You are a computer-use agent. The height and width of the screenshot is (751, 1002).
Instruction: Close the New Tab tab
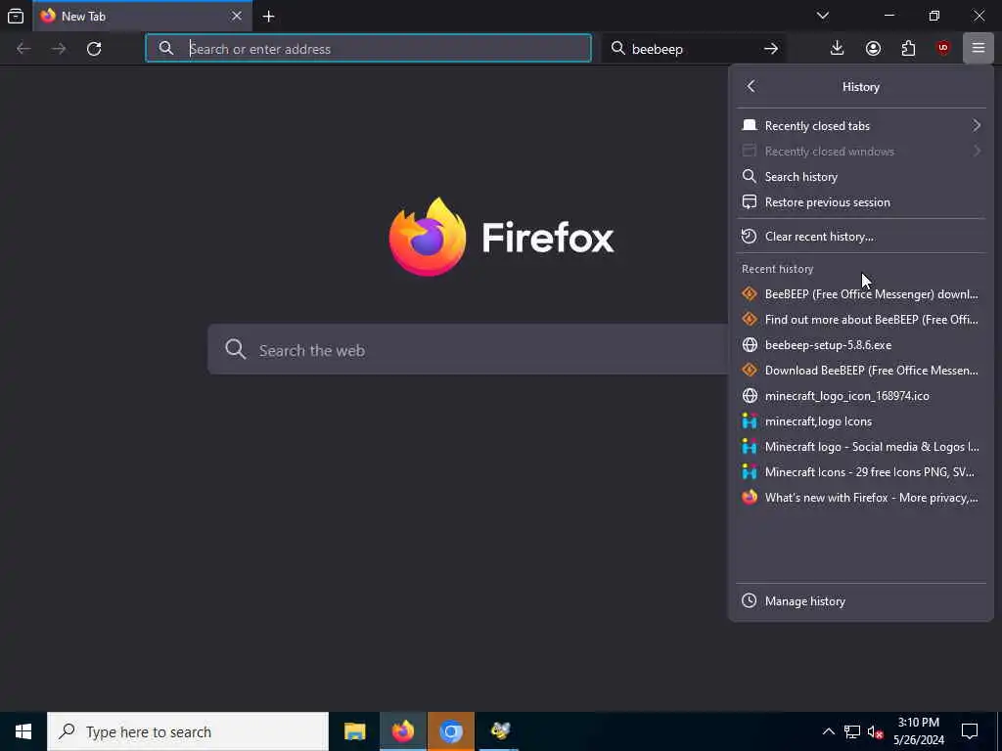(237, 16)
